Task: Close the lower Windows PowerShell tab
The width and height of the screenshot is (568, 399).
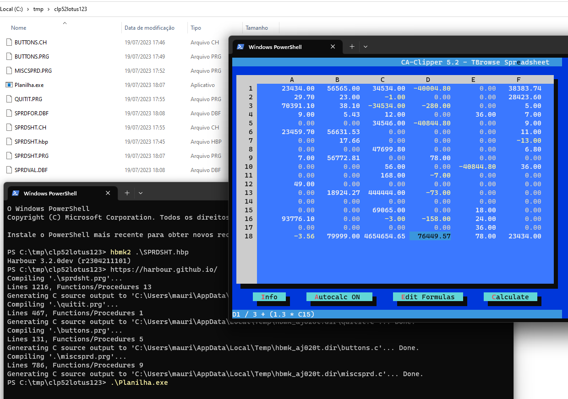Action: [x=108, y=193]
